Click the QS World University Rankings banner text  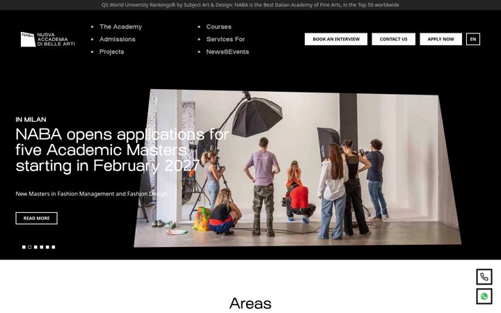250,5
